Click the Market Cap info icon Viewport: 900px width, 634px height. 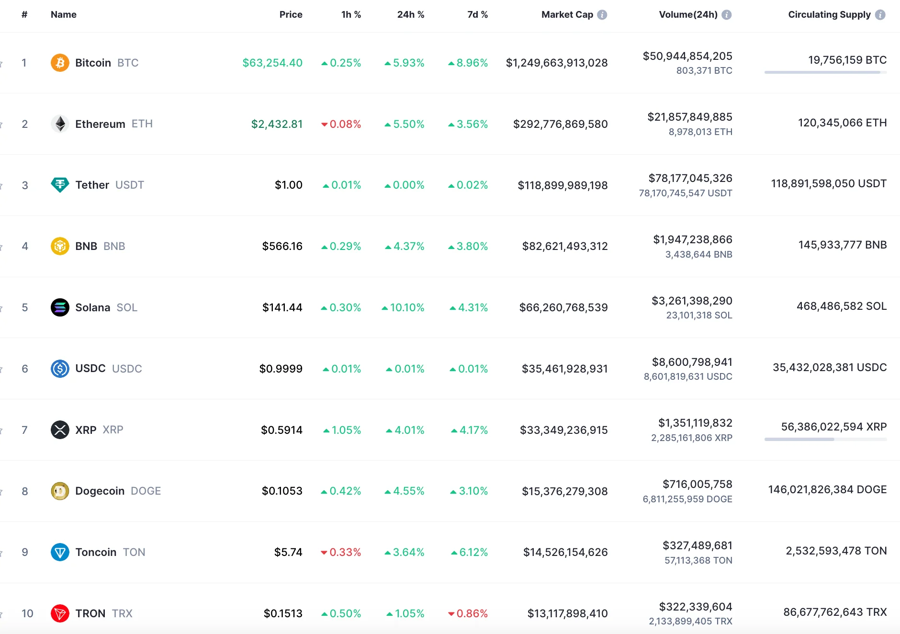(602, 15)
